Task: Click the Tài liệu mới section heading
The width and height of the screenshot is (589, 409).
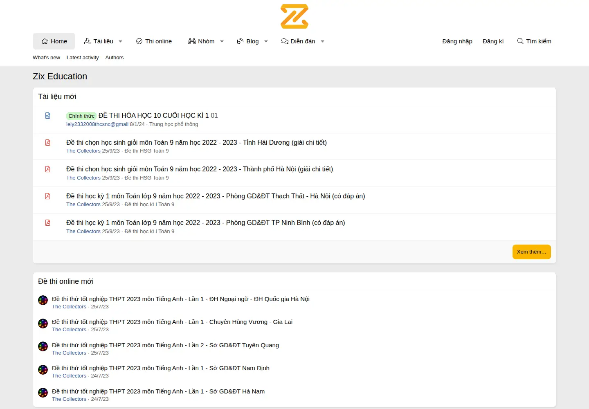Action: [57, 97]
